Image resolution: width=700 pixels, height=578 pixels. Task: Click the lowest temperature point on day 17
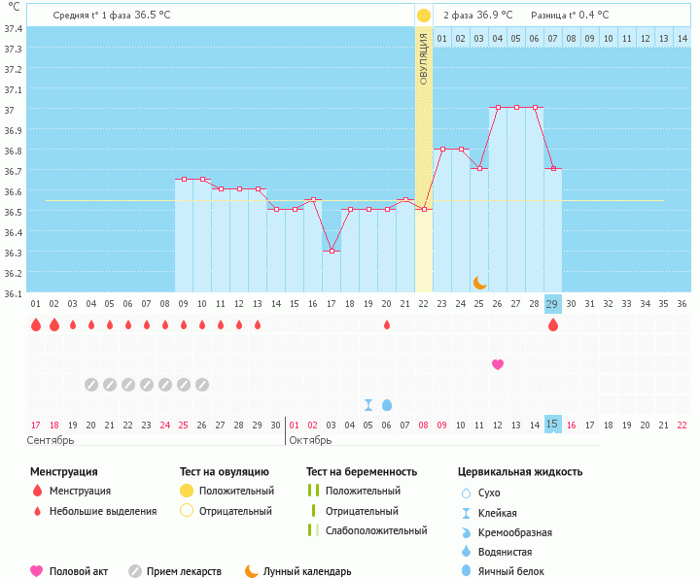(332, 251)
